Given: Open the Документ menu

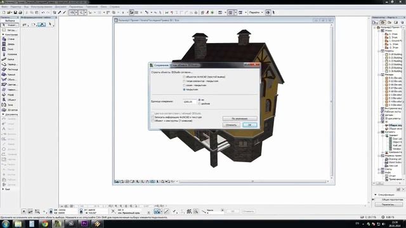Looking at the screenshot, I should (x=61, y=7).
